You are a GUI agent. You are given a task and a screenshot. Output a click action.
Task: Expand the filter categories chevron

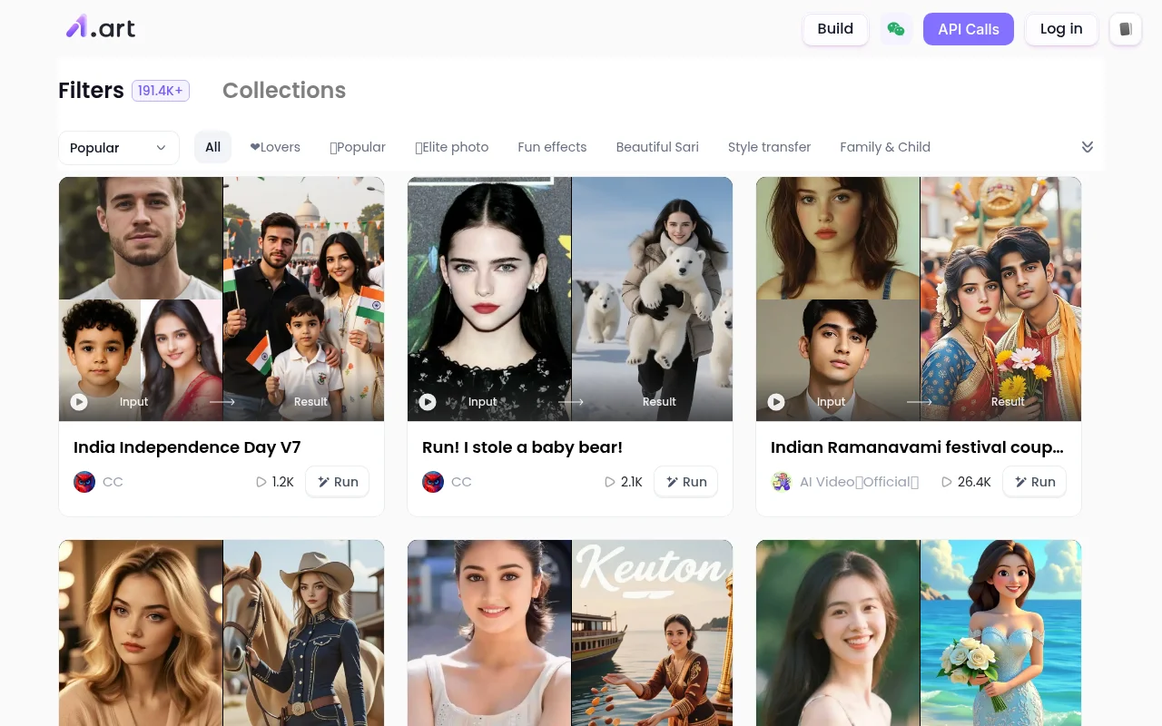click(1087, 147)
